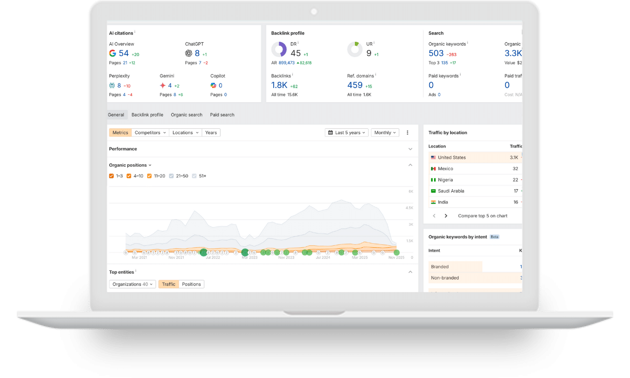Open the three-dot overflow menu beside Monthly
Image resolution: width=630 pixels, height=378 pixels.
(408, 132)
